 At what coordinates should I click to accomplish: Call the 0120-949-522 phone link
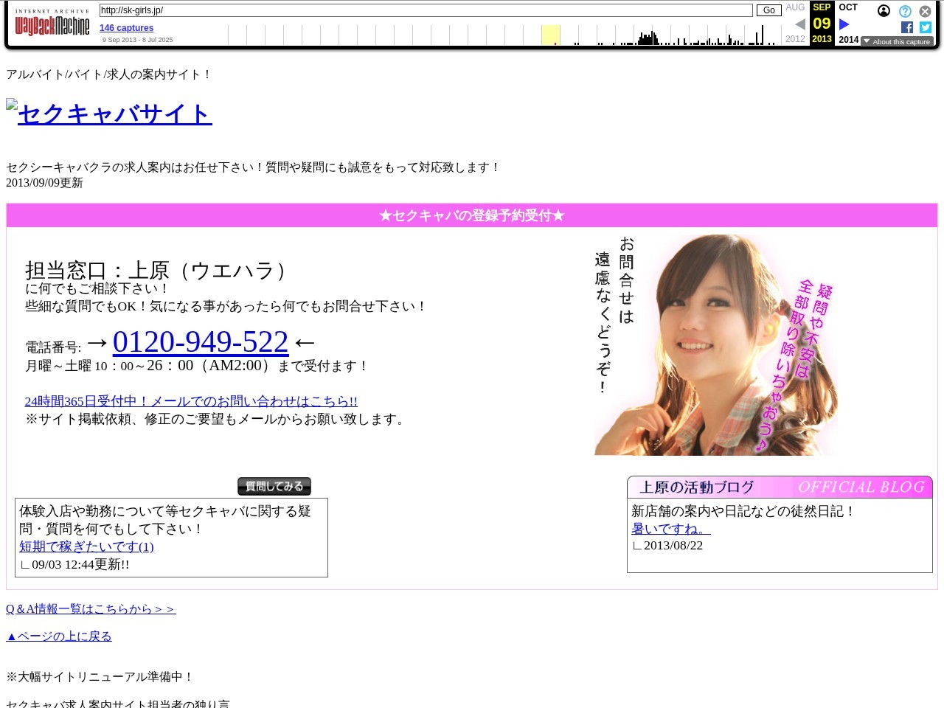point(201,341)
